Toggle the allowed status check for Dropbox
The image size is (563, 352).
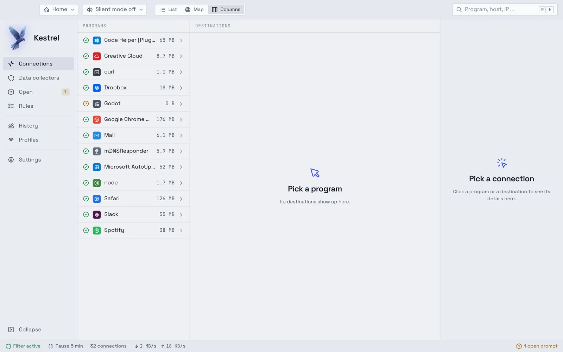(x=86, y=88)
